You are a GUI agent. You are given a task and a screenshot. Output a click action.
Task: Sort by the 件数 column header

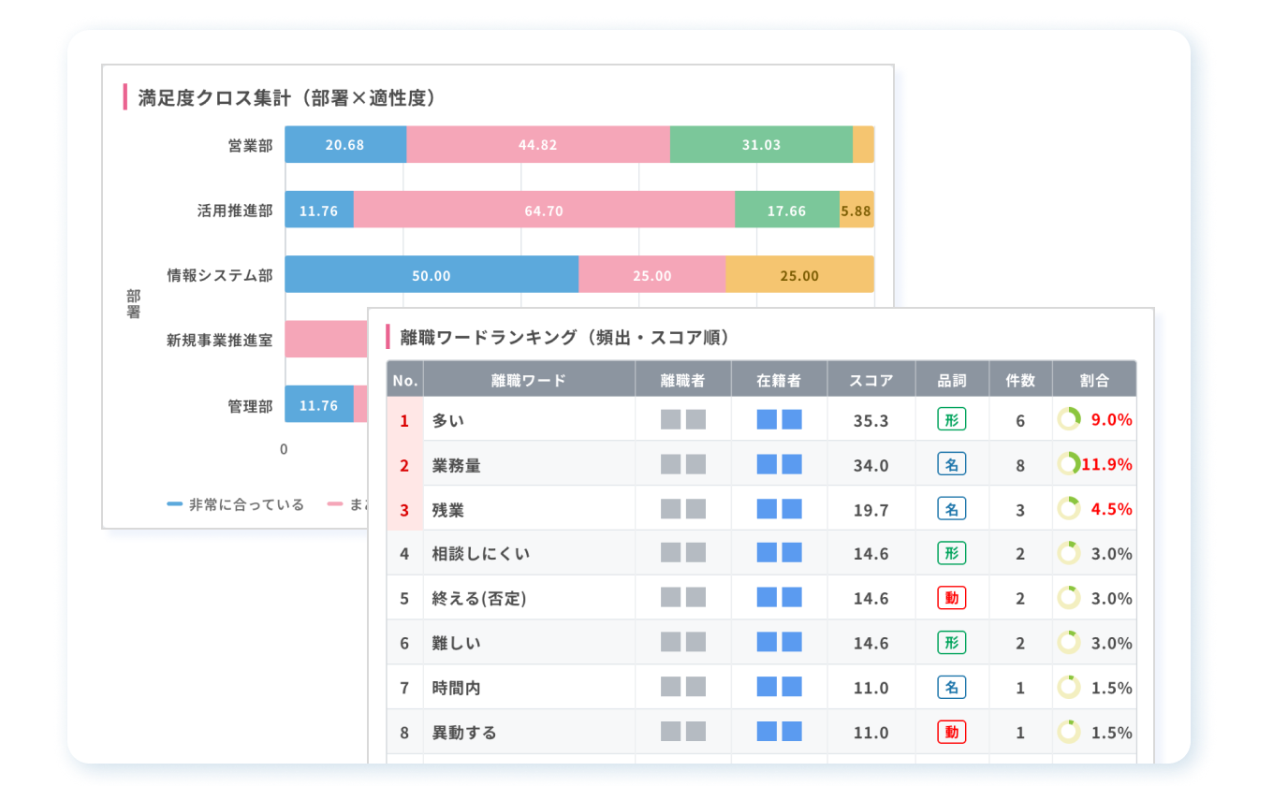click(1020, 380)
